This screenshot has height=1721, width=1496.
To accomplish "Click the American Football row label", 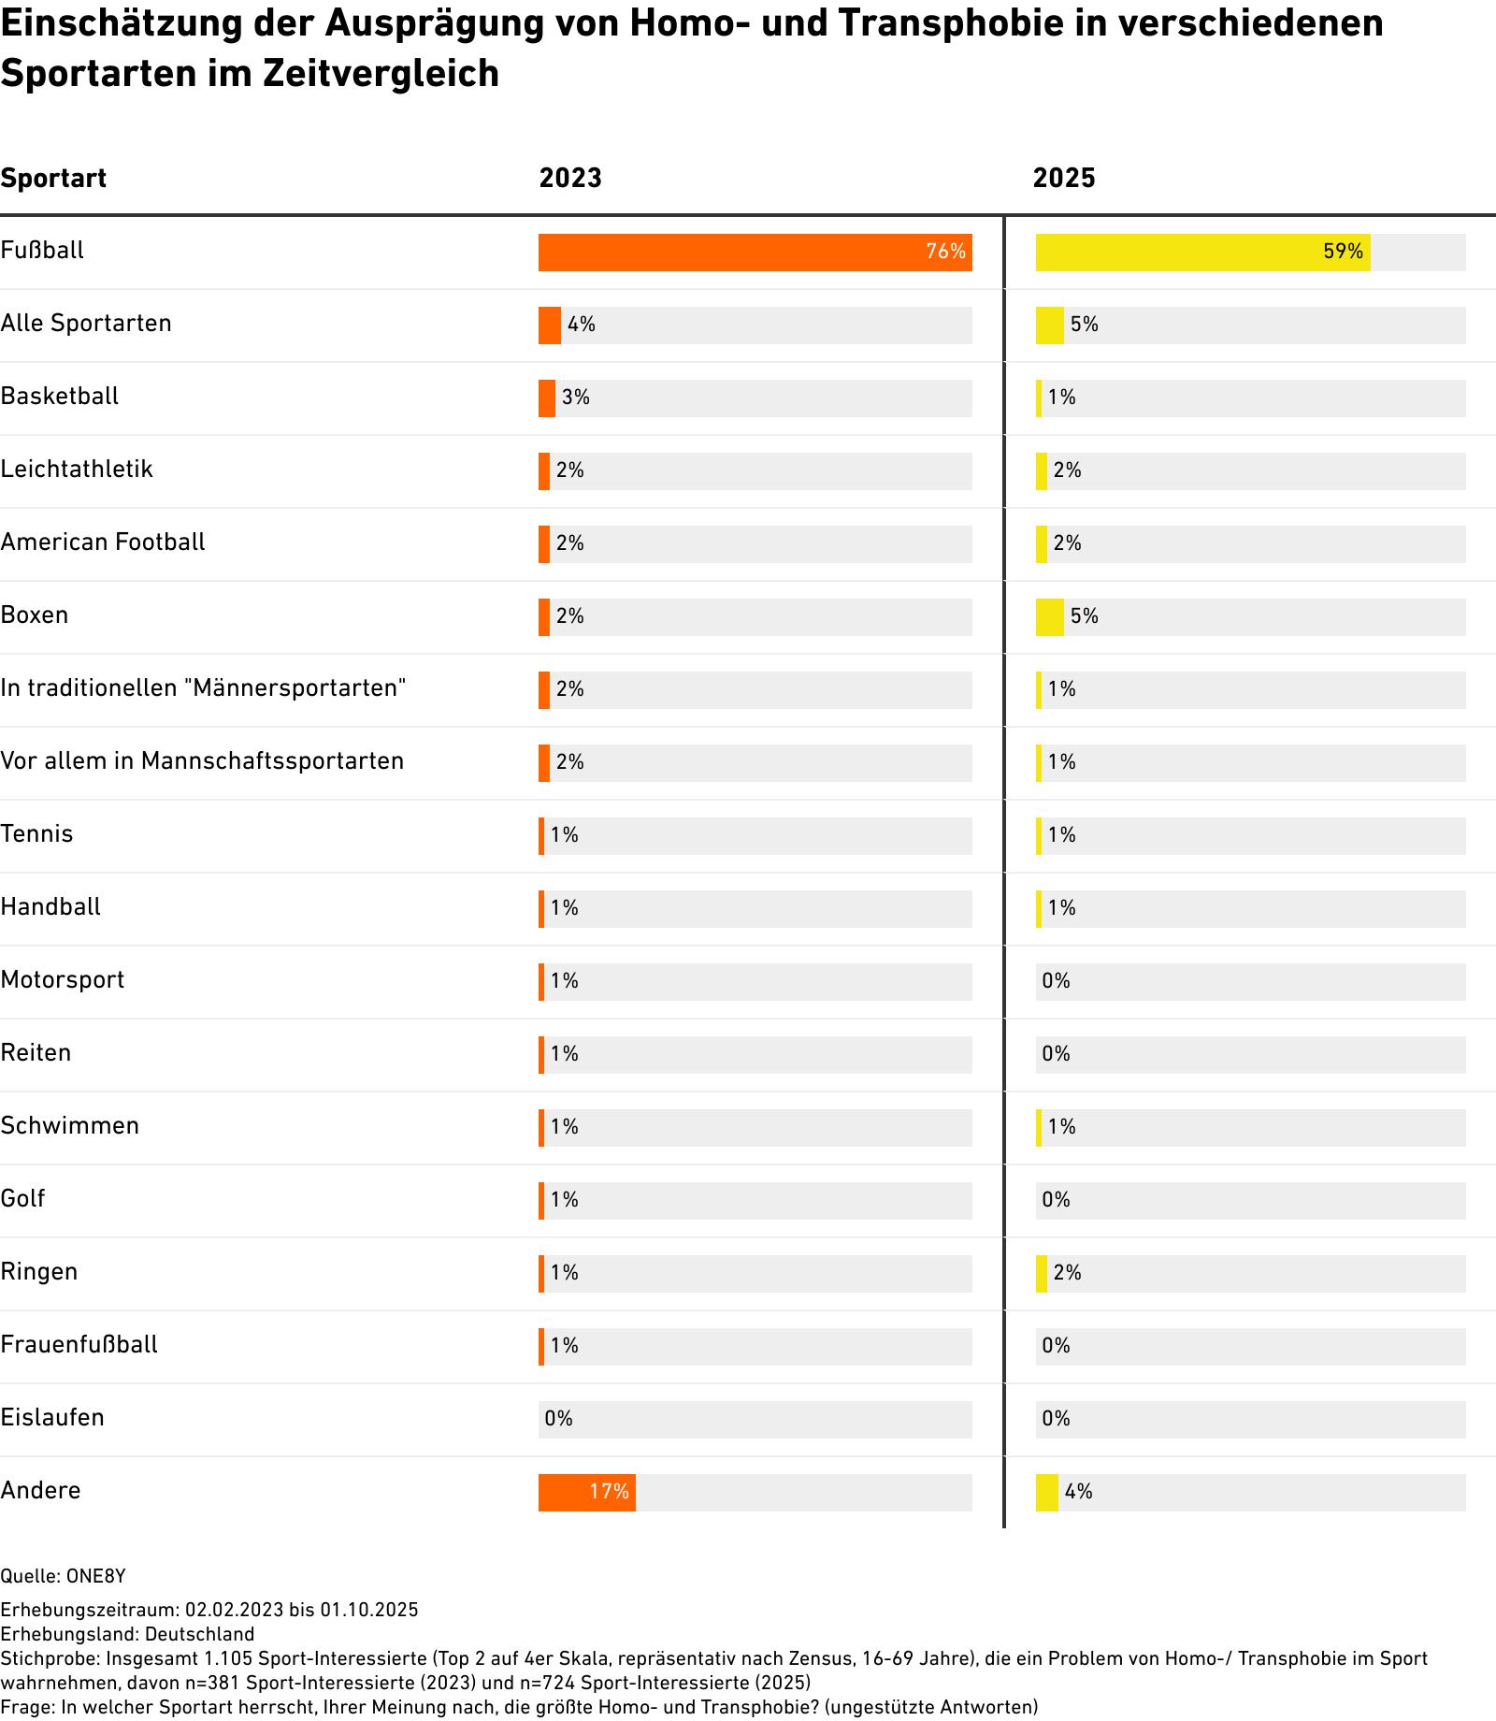I will pyautogui.click(x=103, y=542).
